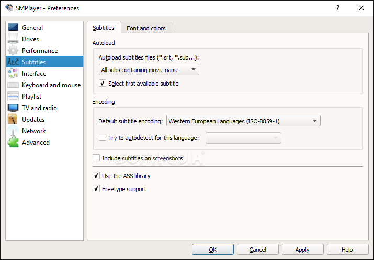Open the General preferences section
374x260 pixels.
pyautogui.click(x=44, y=27)
